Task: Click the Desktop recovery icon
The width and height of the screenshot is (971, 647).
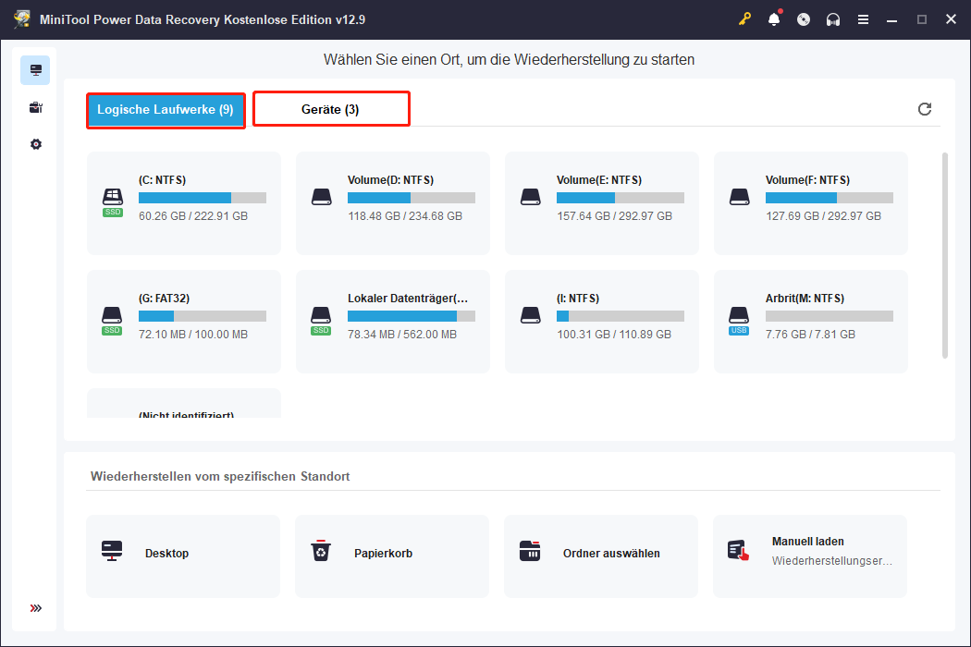Action: click(112, 551)
